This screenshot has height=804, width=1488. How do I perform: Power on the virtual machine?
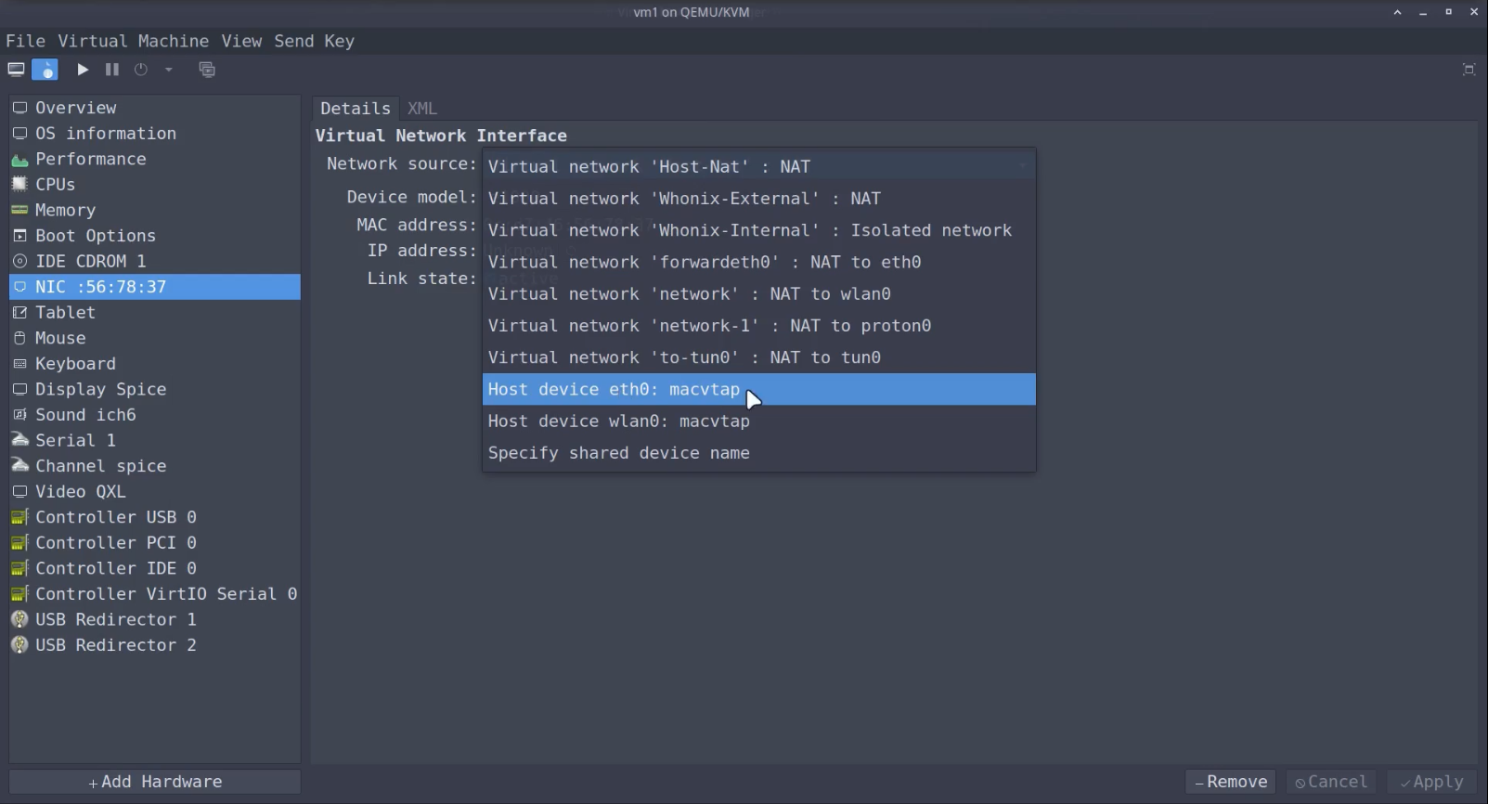click(x=83, y=70)
